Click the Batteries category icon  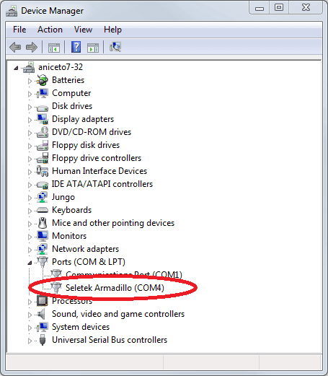pyautogui.click(x=43, y=80)
